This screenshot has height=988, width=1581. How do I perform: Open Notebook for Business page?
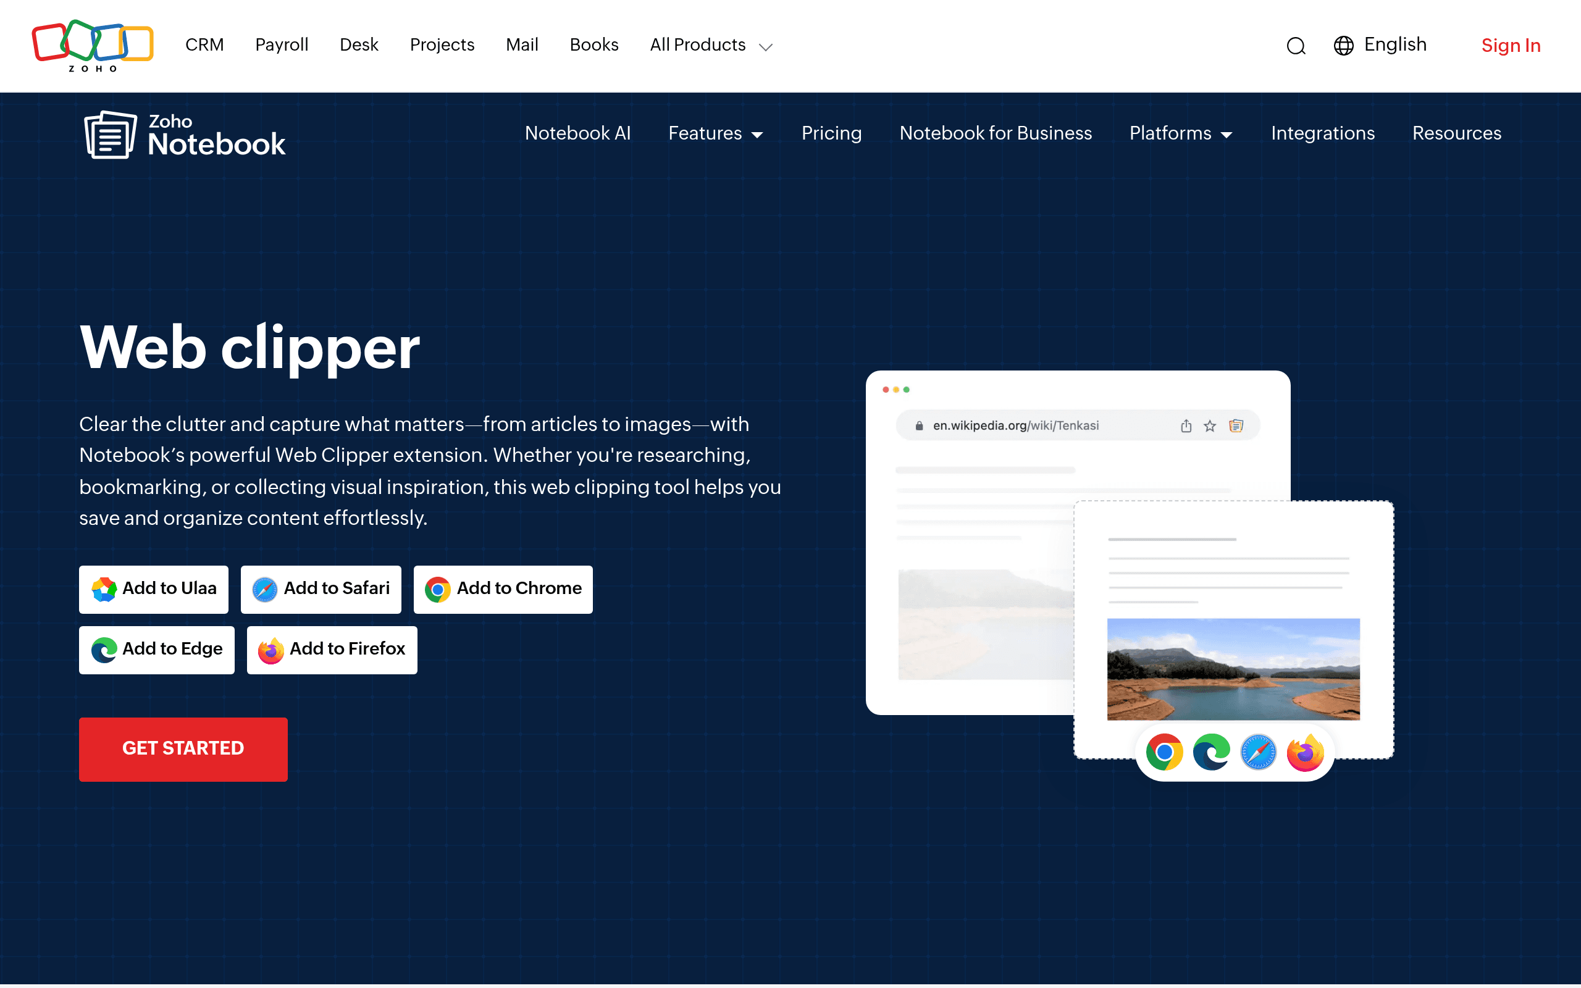tap(996, 133)
